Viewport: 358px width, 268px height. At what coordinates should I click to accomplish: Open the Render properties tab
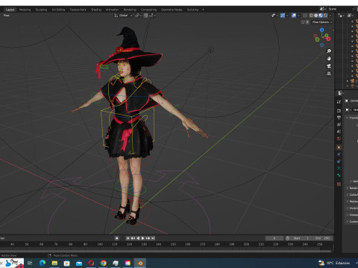click(x=339, y=110)
